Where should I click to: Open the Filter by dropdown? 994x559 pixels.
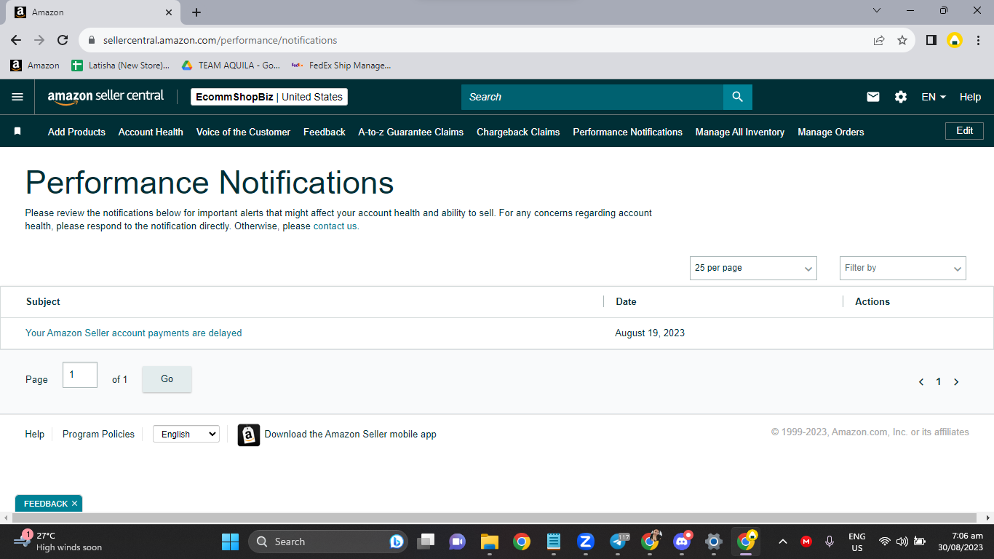pyautogui.click(x=903, y=268)
